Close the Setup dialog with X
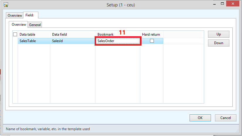The image size is (242, 136). click(x=233, y=4)
